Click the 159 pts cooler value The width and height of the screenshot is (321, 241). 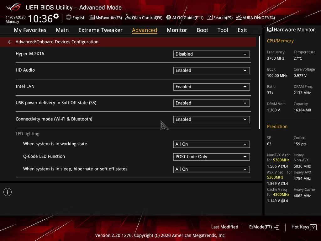300,144
